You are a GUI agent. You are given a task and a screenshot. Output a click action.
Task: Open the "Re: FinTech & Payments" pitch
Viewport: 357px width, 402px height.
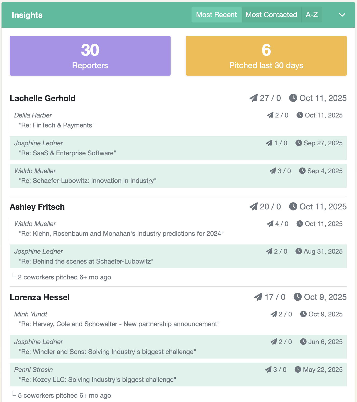(56, 125)
